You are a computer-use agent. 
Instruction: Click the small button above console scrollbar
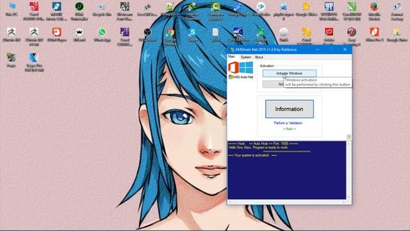pos(348,137)
